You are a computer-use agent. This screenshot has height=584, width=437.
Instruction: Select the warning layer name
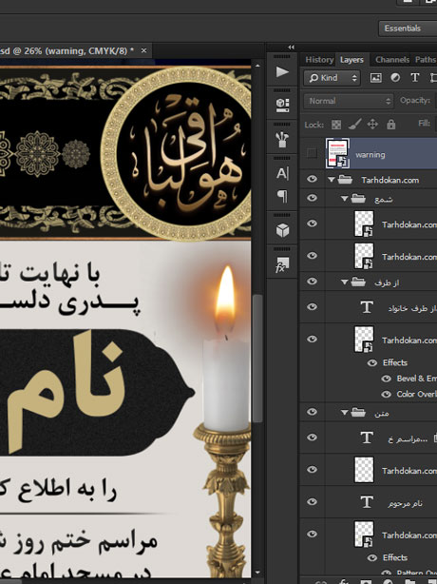[x=370, y=155]
